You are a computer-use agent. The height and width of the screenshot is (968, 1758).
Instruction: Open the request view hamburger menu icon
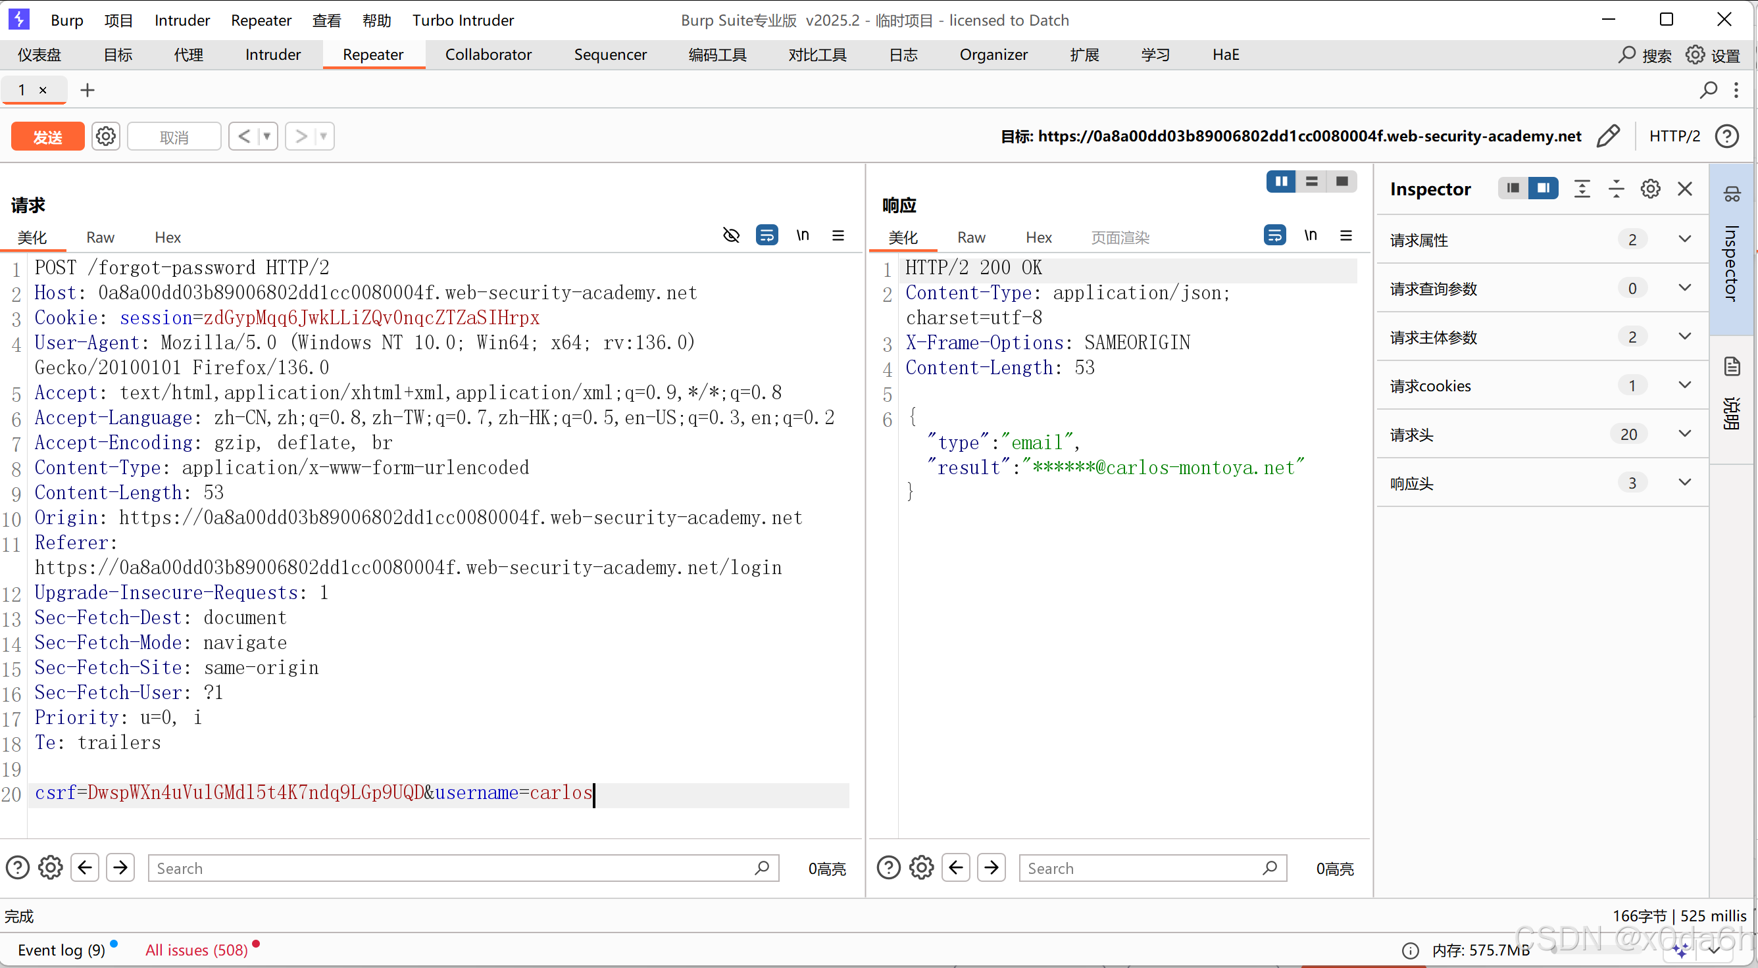point(838,235)
